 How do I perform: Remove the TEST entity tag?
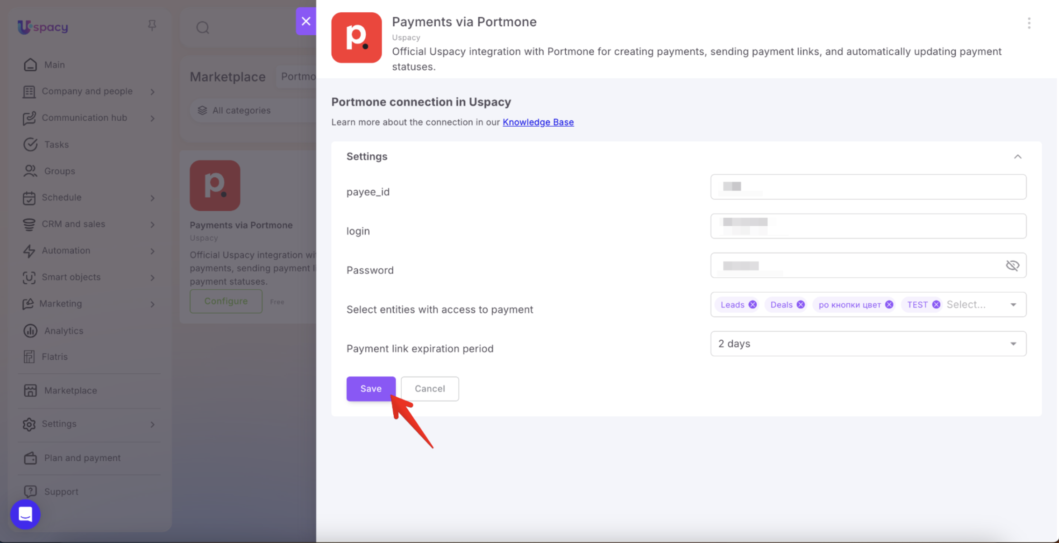pyautogui.click(x=936, y=305)
